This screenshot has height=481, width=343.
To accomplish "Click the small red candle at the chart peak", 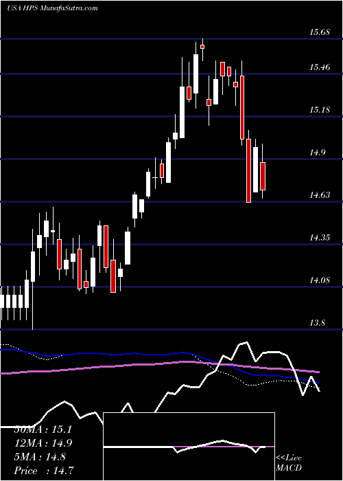I will coord(202,47).
